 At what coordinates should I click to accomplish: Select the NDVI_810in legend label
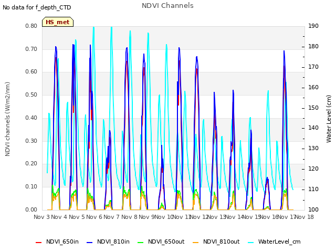tap(113, 241)
